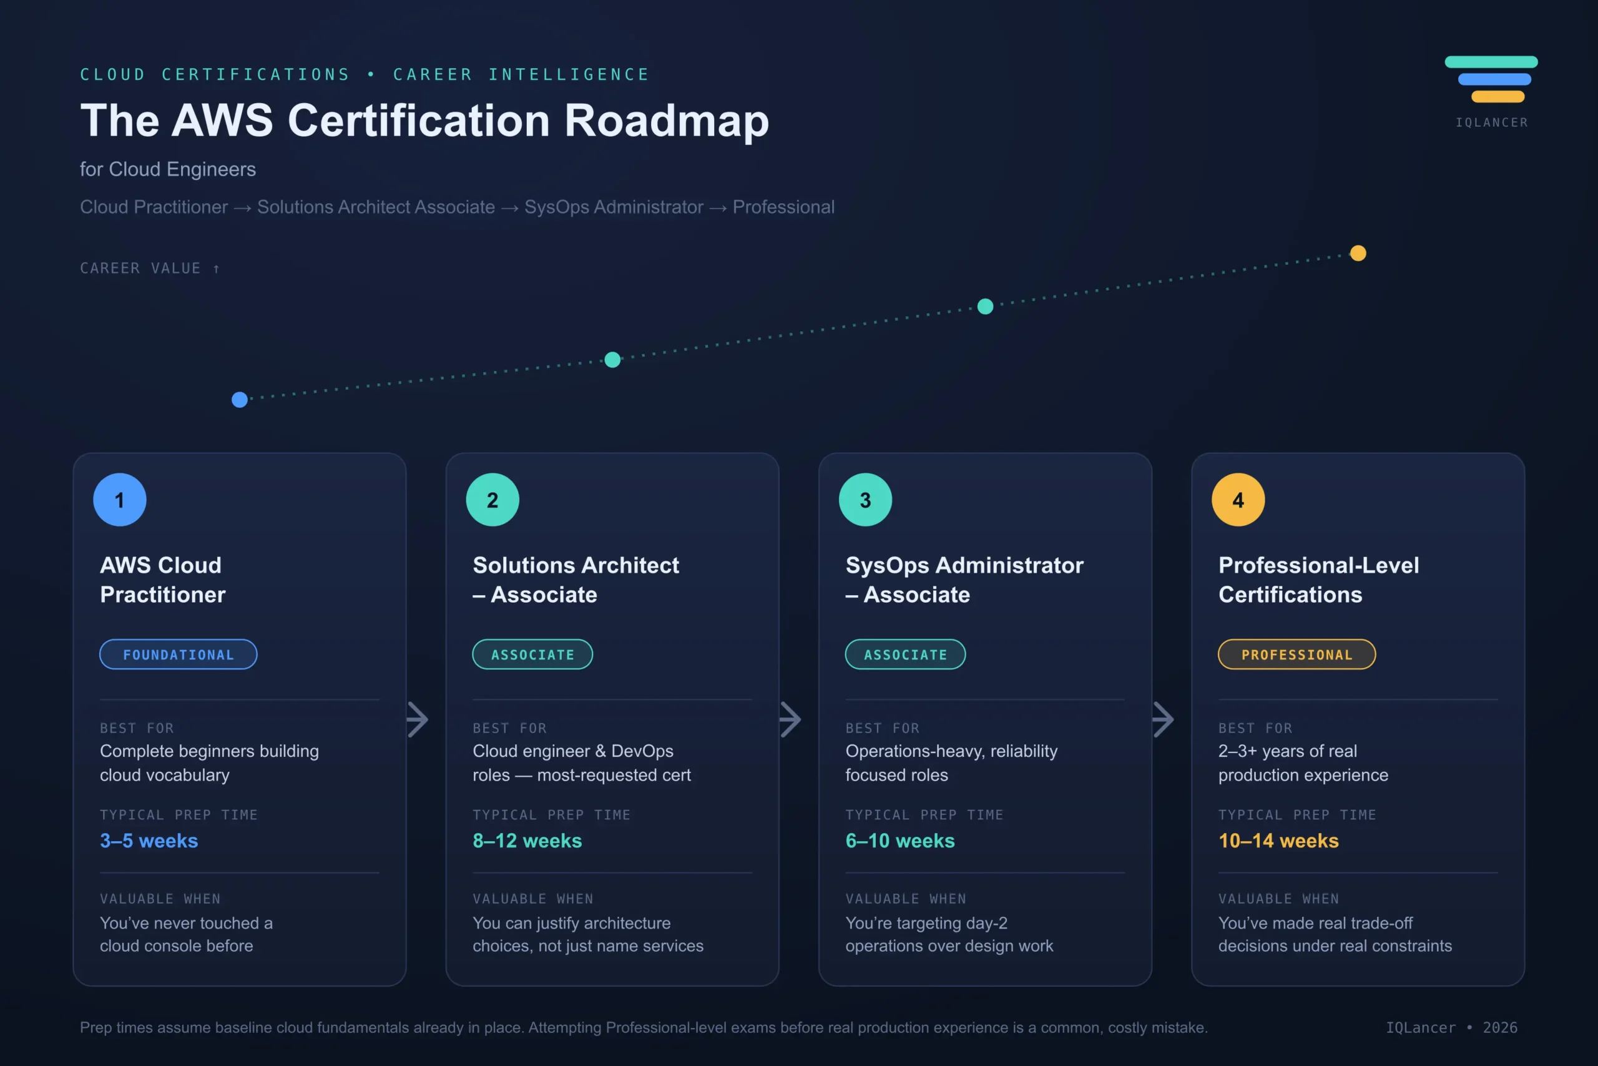Click arrow between SysOps and Professional cards
This screenshot has width=1598, height=1066.
coord(1163,719)
